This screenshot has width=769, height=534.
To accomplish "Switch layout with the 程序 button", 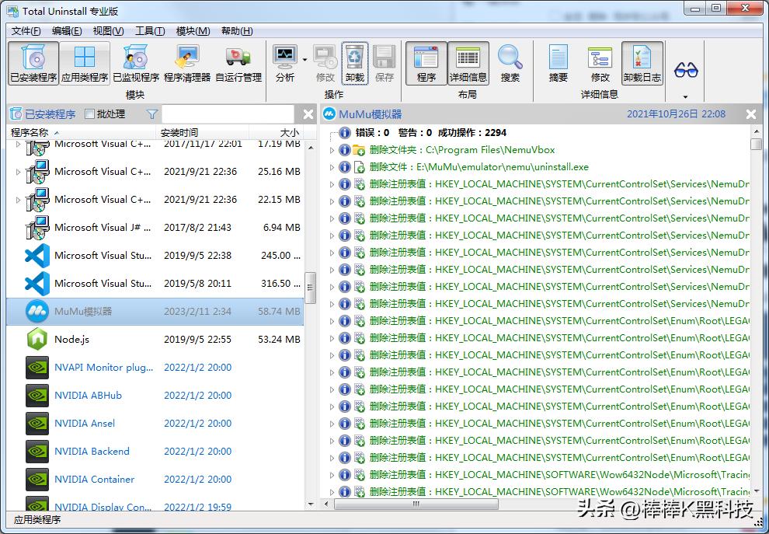I will tap(425, 62).
